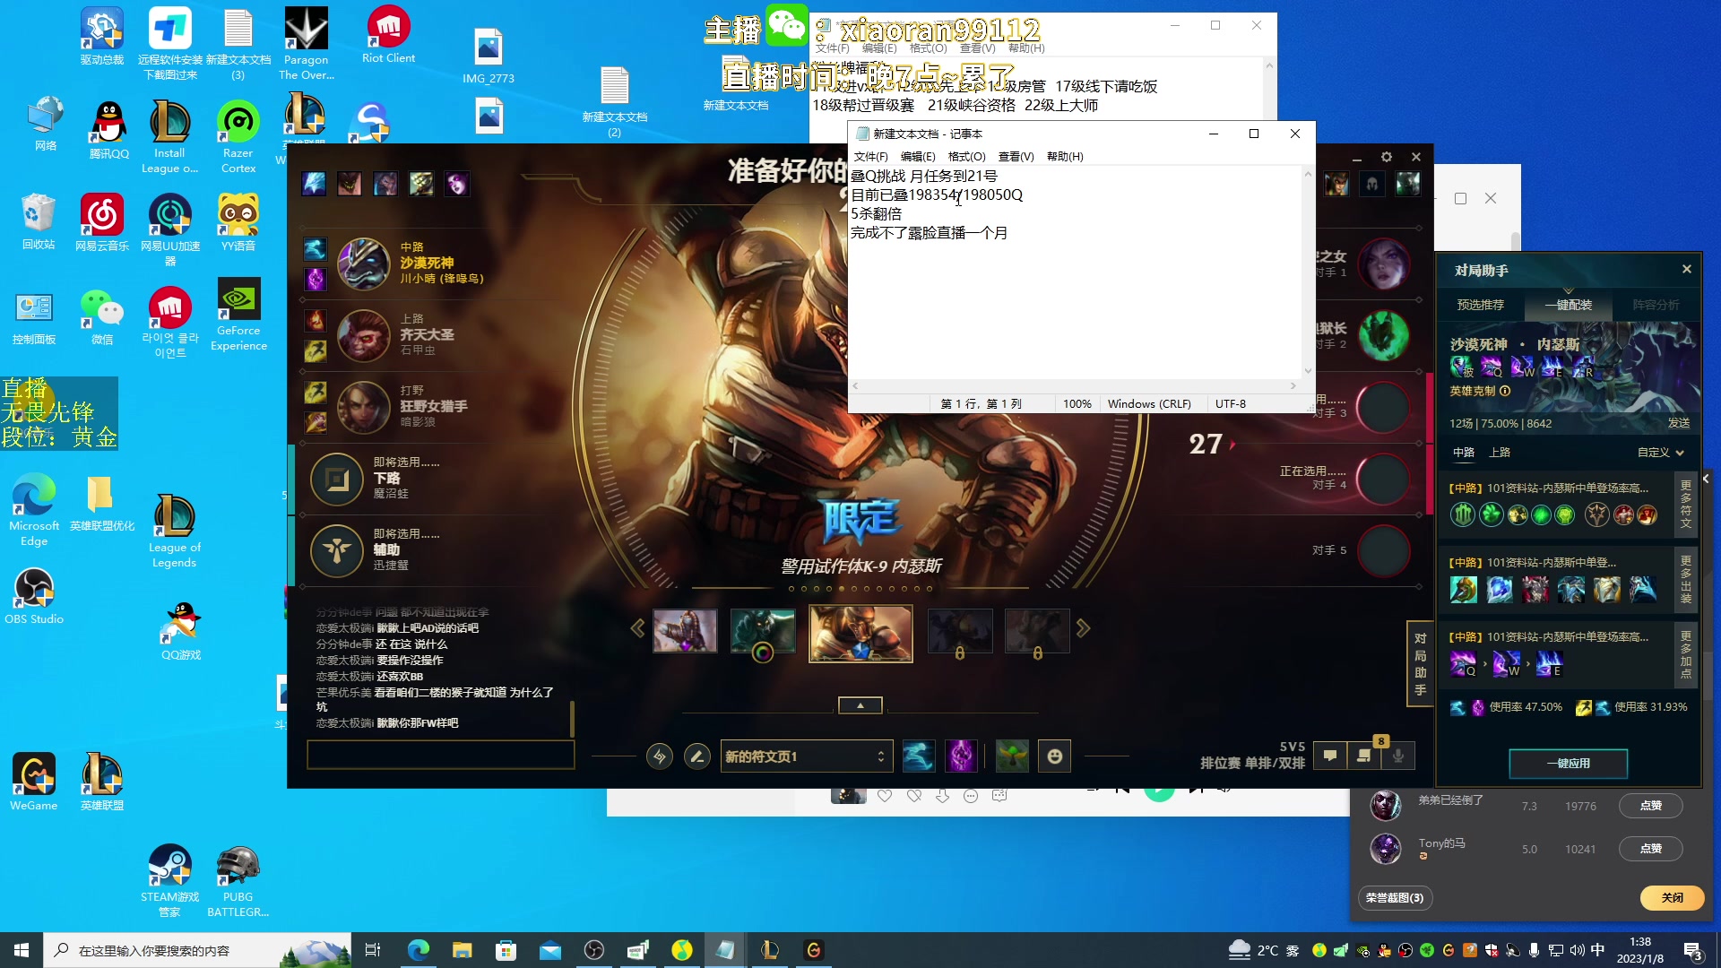The image size is (1721, 968).
Task: Click the Windows Start button
Action: pos(22,950)
